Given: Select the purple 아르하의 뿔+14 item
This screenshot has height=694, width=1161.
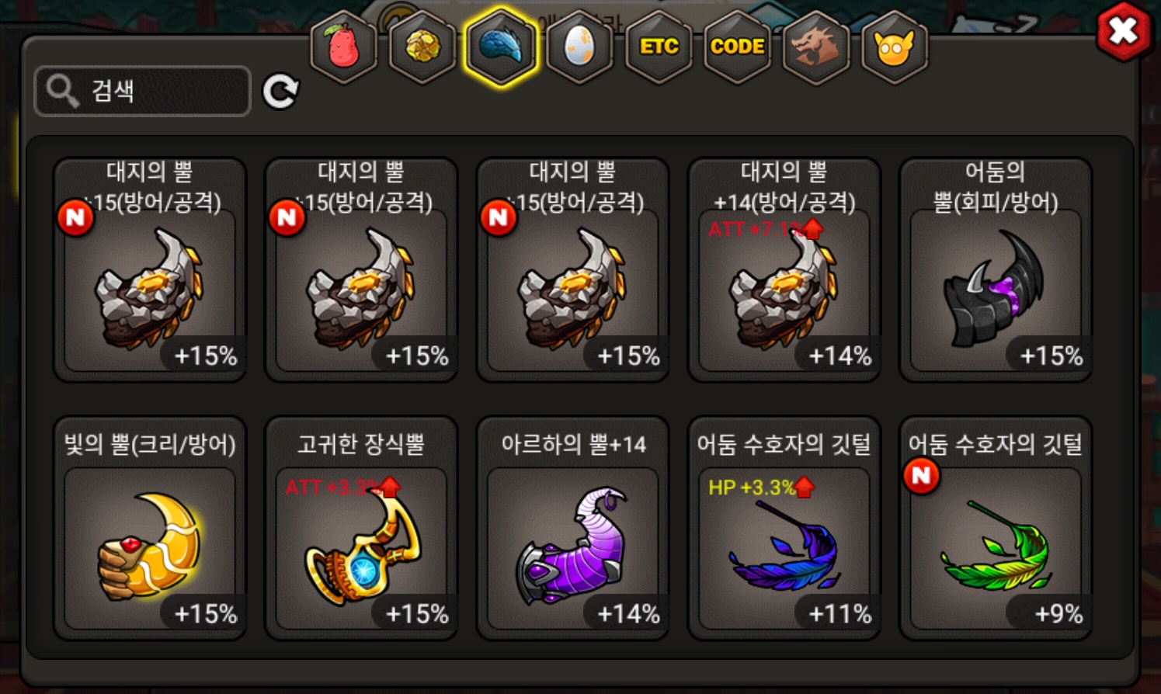Looking at the screenshot, I should coord(572,529).
